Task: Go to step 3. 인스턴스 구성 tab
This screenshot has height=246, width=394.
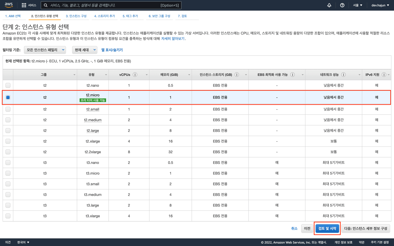Action: coord(76,16)
